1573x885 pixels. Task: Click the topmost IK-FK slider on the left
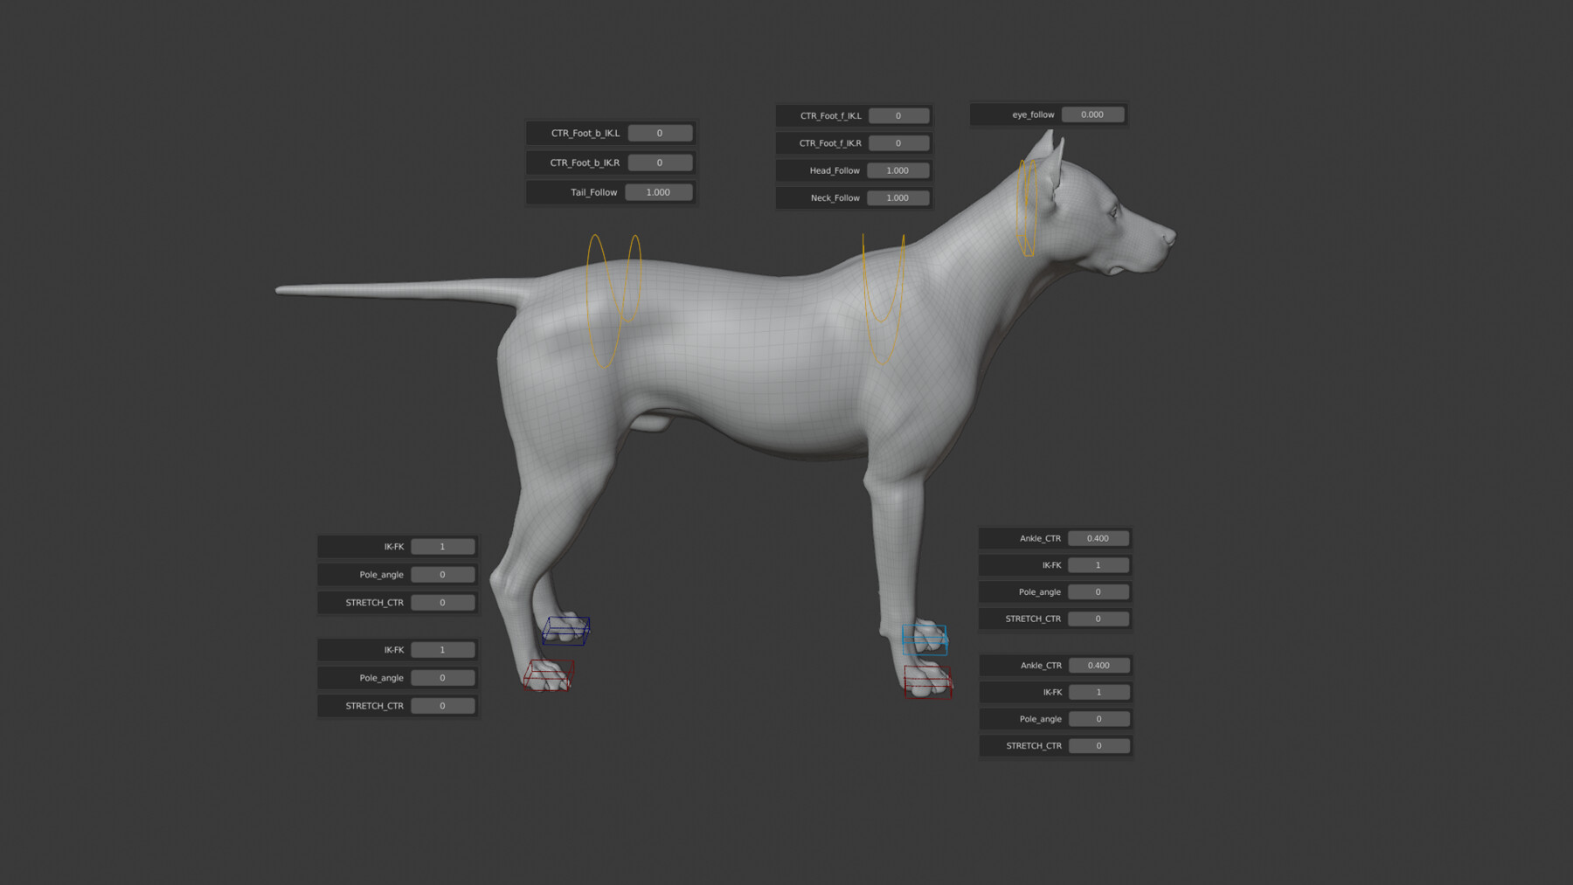pyautogui.click(x=443, y=546)
